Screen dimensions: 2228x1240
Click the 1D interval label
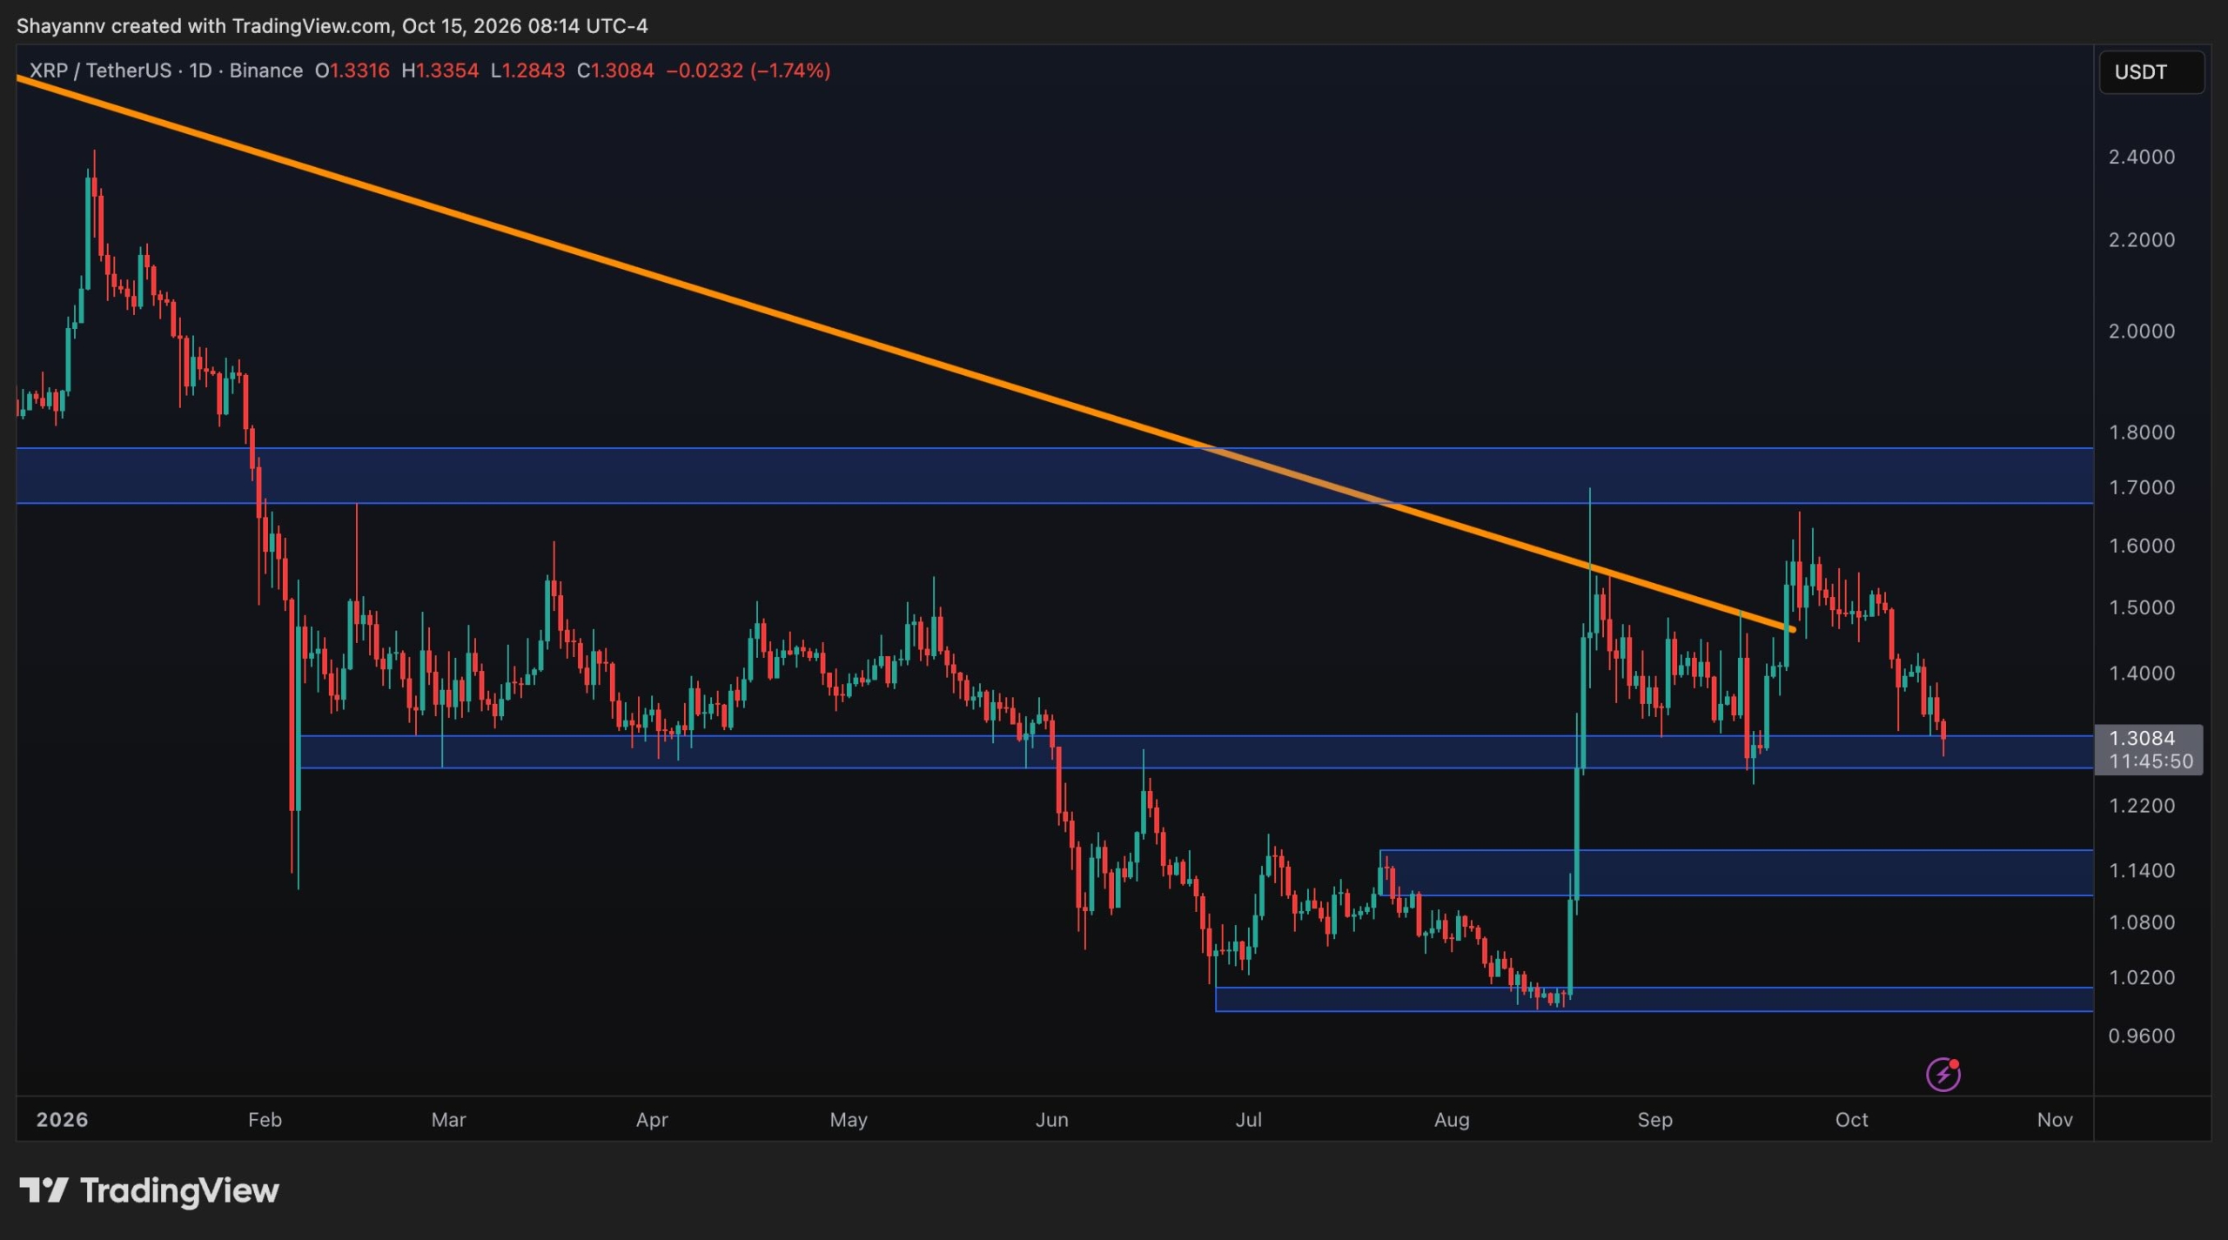coord(200,70)
